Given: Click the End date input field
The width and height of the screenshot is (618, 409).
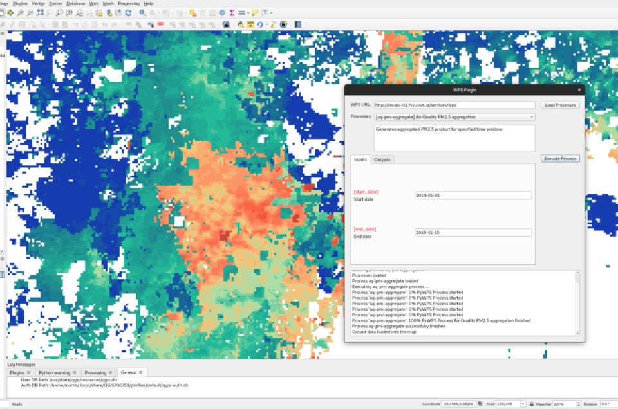Looking at the screenshot, I should (x=473, y=232).
